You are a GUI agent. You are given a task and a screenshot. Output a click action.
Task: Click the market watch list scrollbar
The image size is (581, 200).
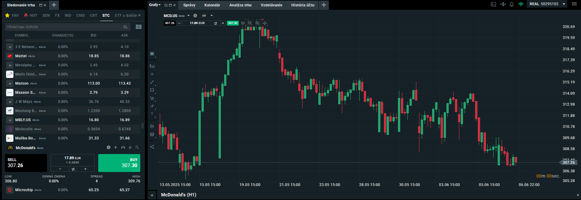(142, 125)
